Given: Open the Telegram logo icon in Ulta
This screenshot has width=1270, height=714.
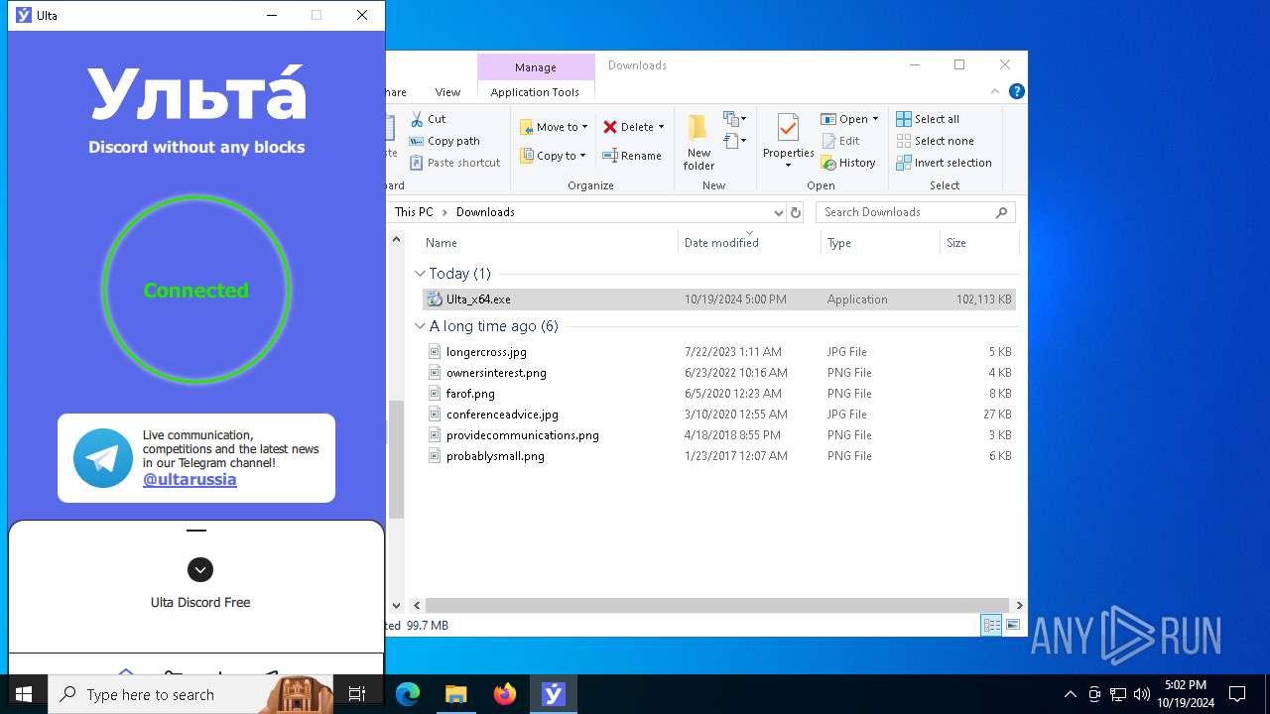Looking at the screenshot, I should pos(103,458).
